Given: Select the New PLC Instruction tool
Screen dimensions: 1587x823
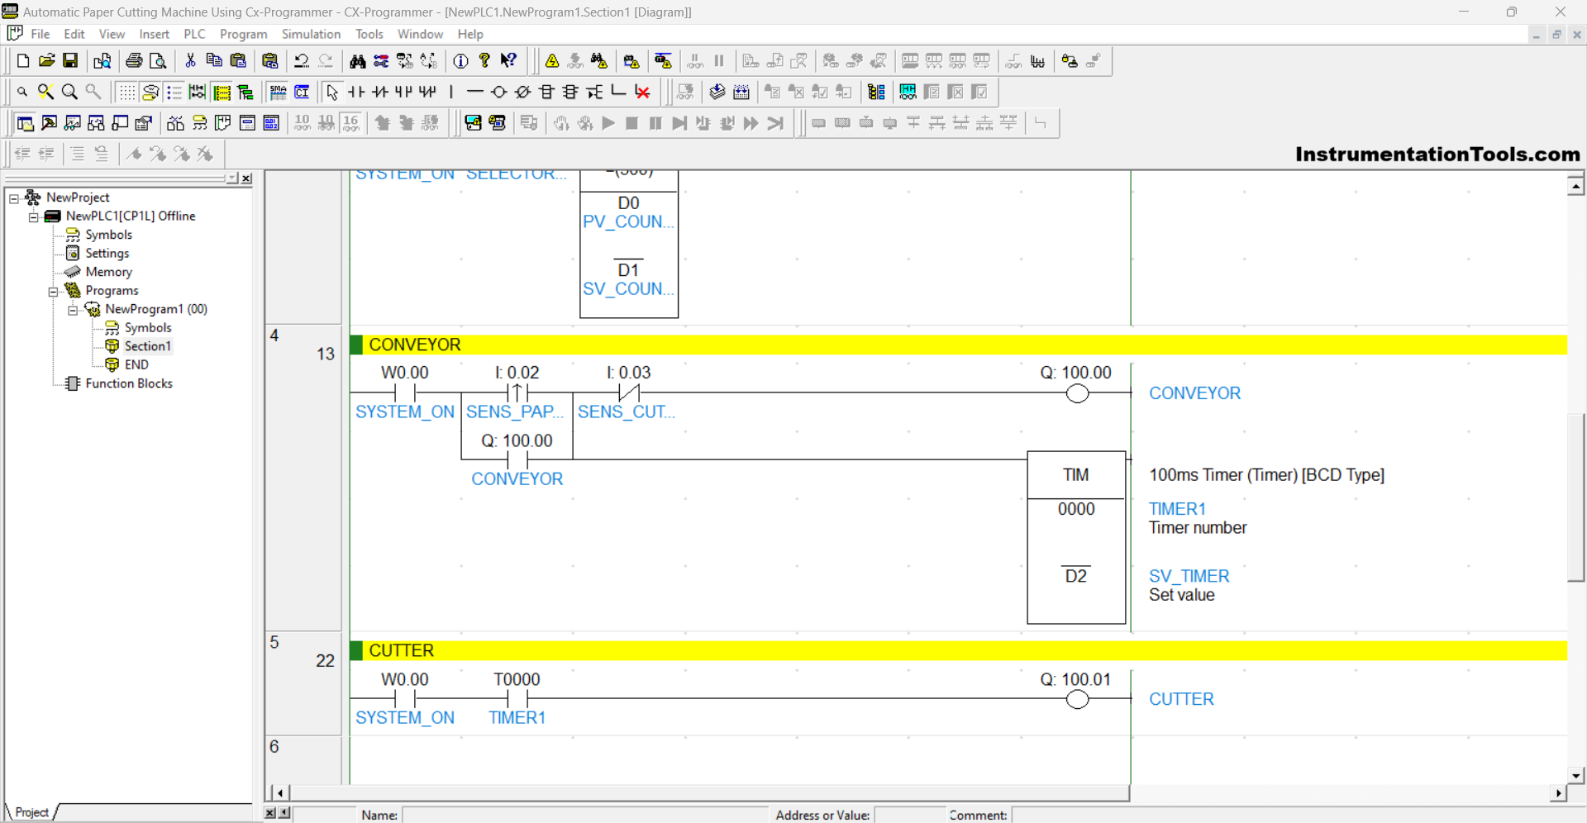Looking at the screenshot, I should pos(546,92).
